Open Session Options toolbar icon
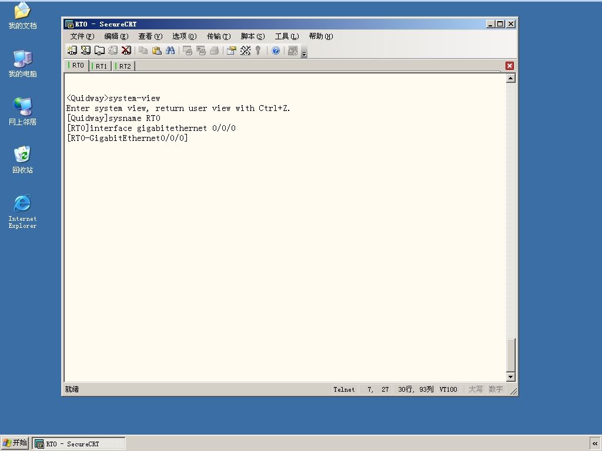602x451 pixels. click(232, 51)
